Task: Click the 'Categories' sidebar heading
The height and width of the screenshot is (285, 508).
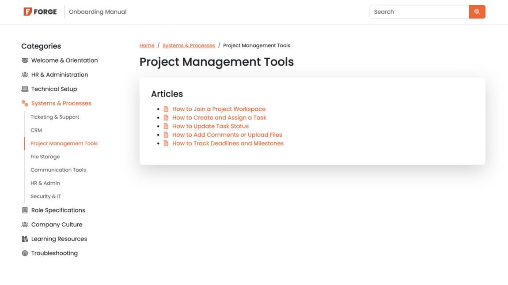Action: point(41,46)
